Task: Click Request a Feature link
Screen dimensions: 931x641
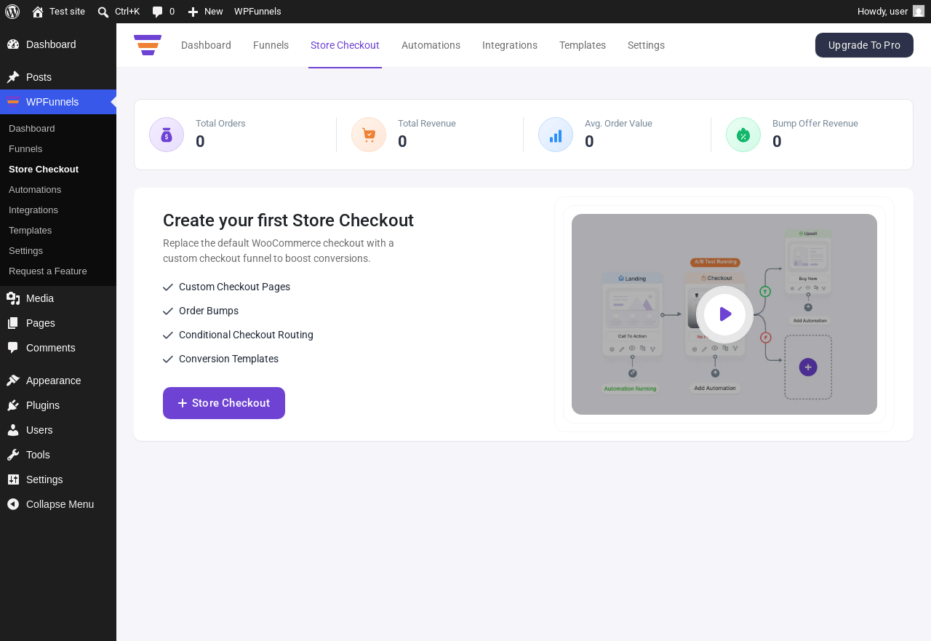Action: click(48, 271)
